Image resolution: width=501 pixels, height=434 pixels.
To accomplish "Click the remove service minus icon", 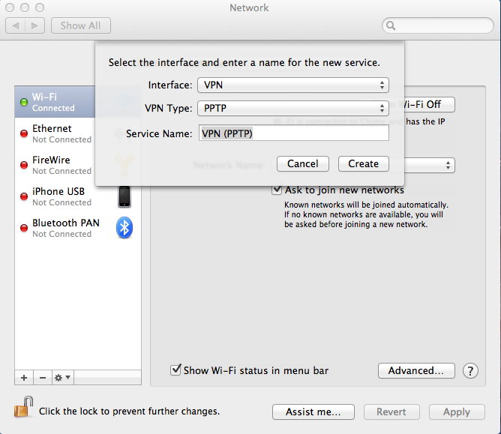I will click(x=43, y=378).
